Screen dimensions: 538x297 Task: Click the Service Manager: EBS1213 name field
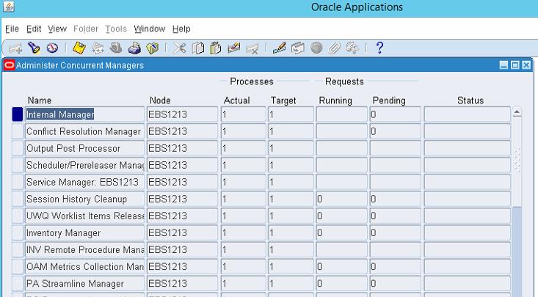(84, 182)
